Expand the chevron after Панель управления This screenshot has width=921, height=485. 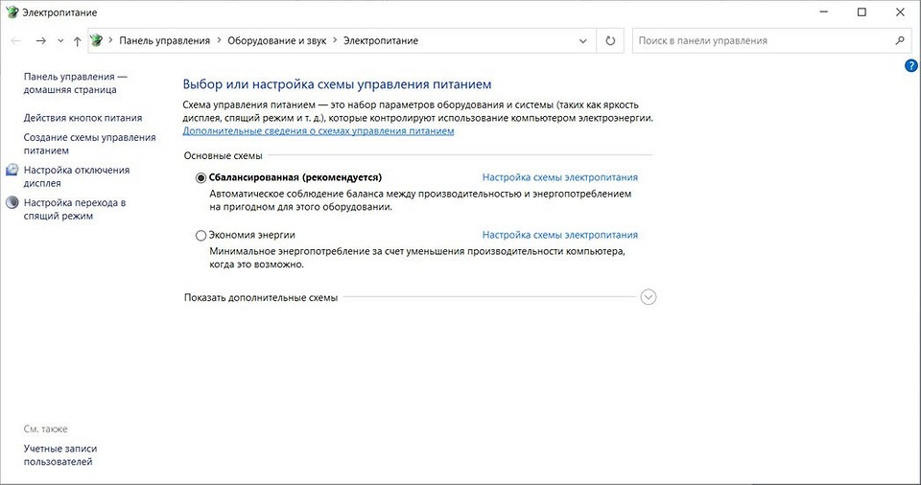[219, 40]
